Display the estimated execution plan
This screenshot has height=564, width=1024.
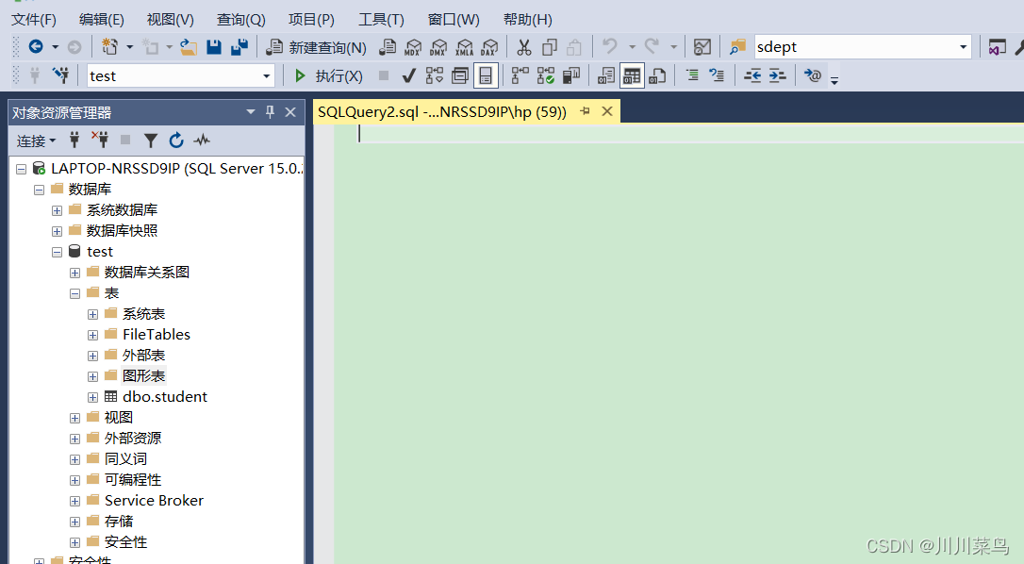coord(435,75)
